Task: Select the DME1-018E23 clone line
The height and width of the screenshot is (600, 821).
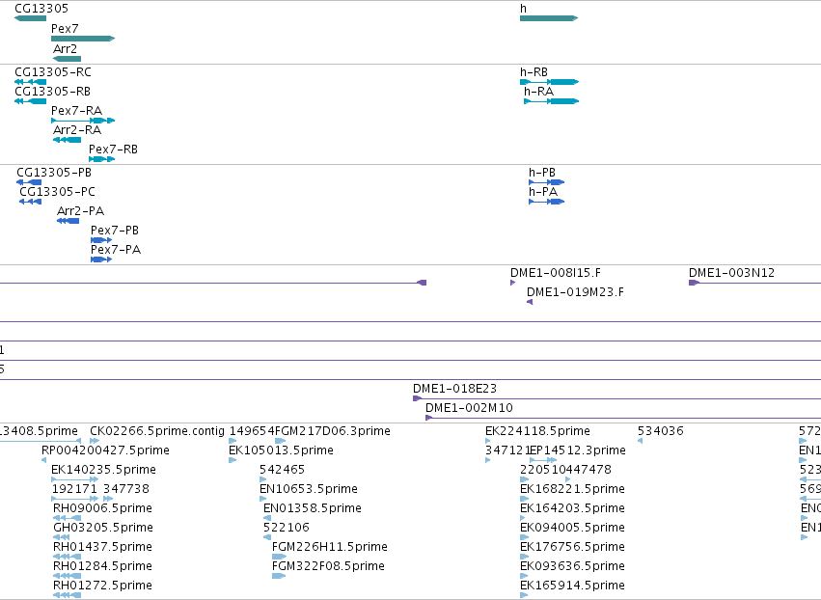Action: [x=616, y=398]
